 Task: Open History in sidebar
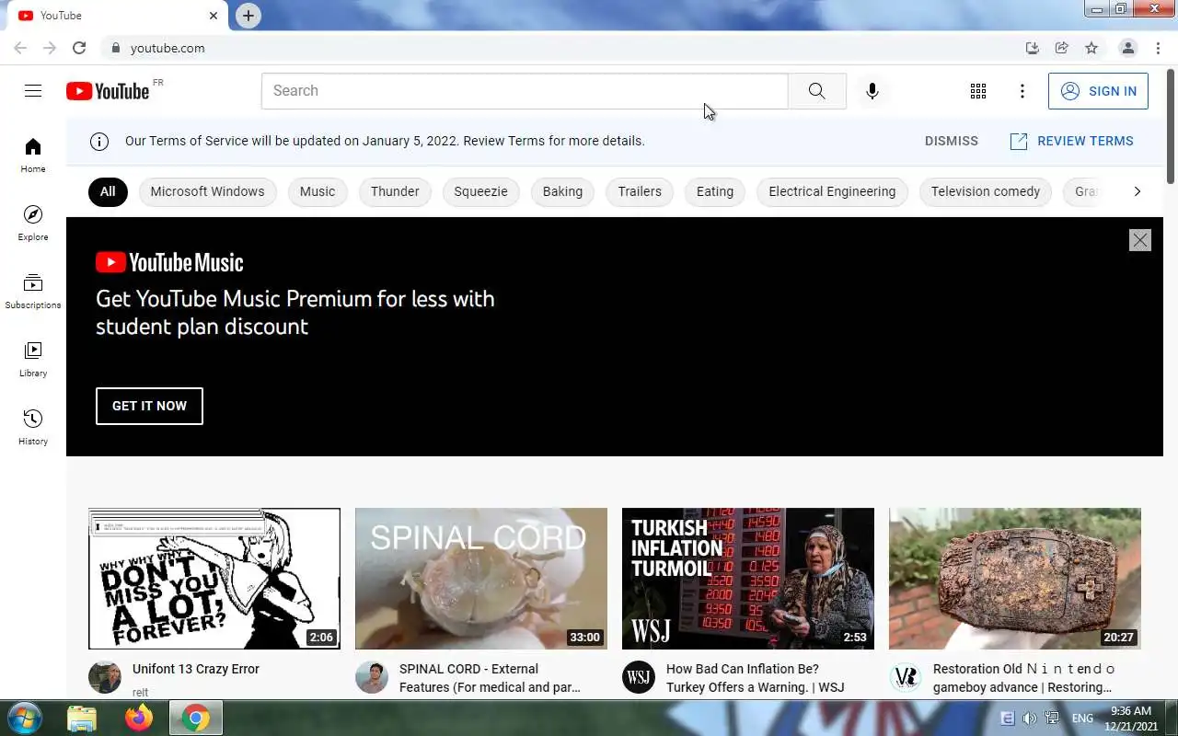pos(33,427)
